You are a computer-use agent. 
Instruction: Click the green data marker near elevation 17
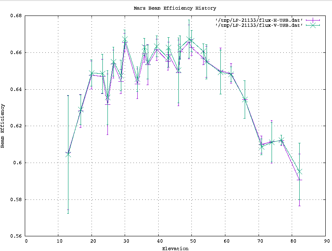[x=81, y=109]
